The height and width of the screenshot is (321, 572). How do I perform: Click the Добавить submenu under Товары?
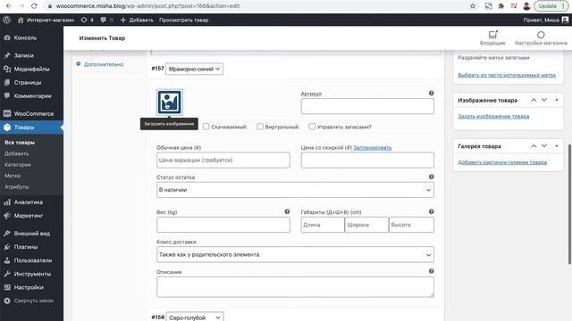click(x=16, y=153)
